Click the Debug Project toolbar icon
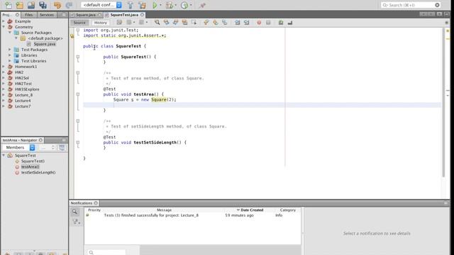Screen dimensions: 454x255 (170, 5)
